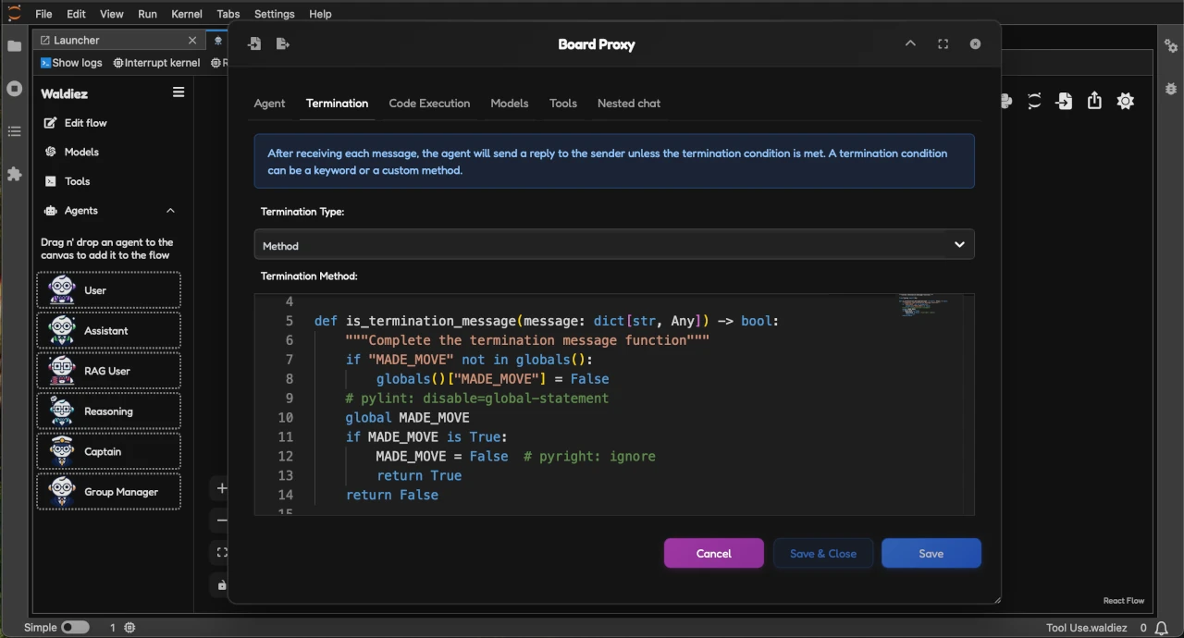Click the Save & Close button
The height and width of the screenshot is (638, 1184).
tap(822, 553)
